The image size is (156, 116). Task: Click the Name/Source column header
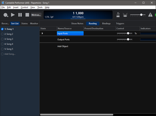point(70,28)
